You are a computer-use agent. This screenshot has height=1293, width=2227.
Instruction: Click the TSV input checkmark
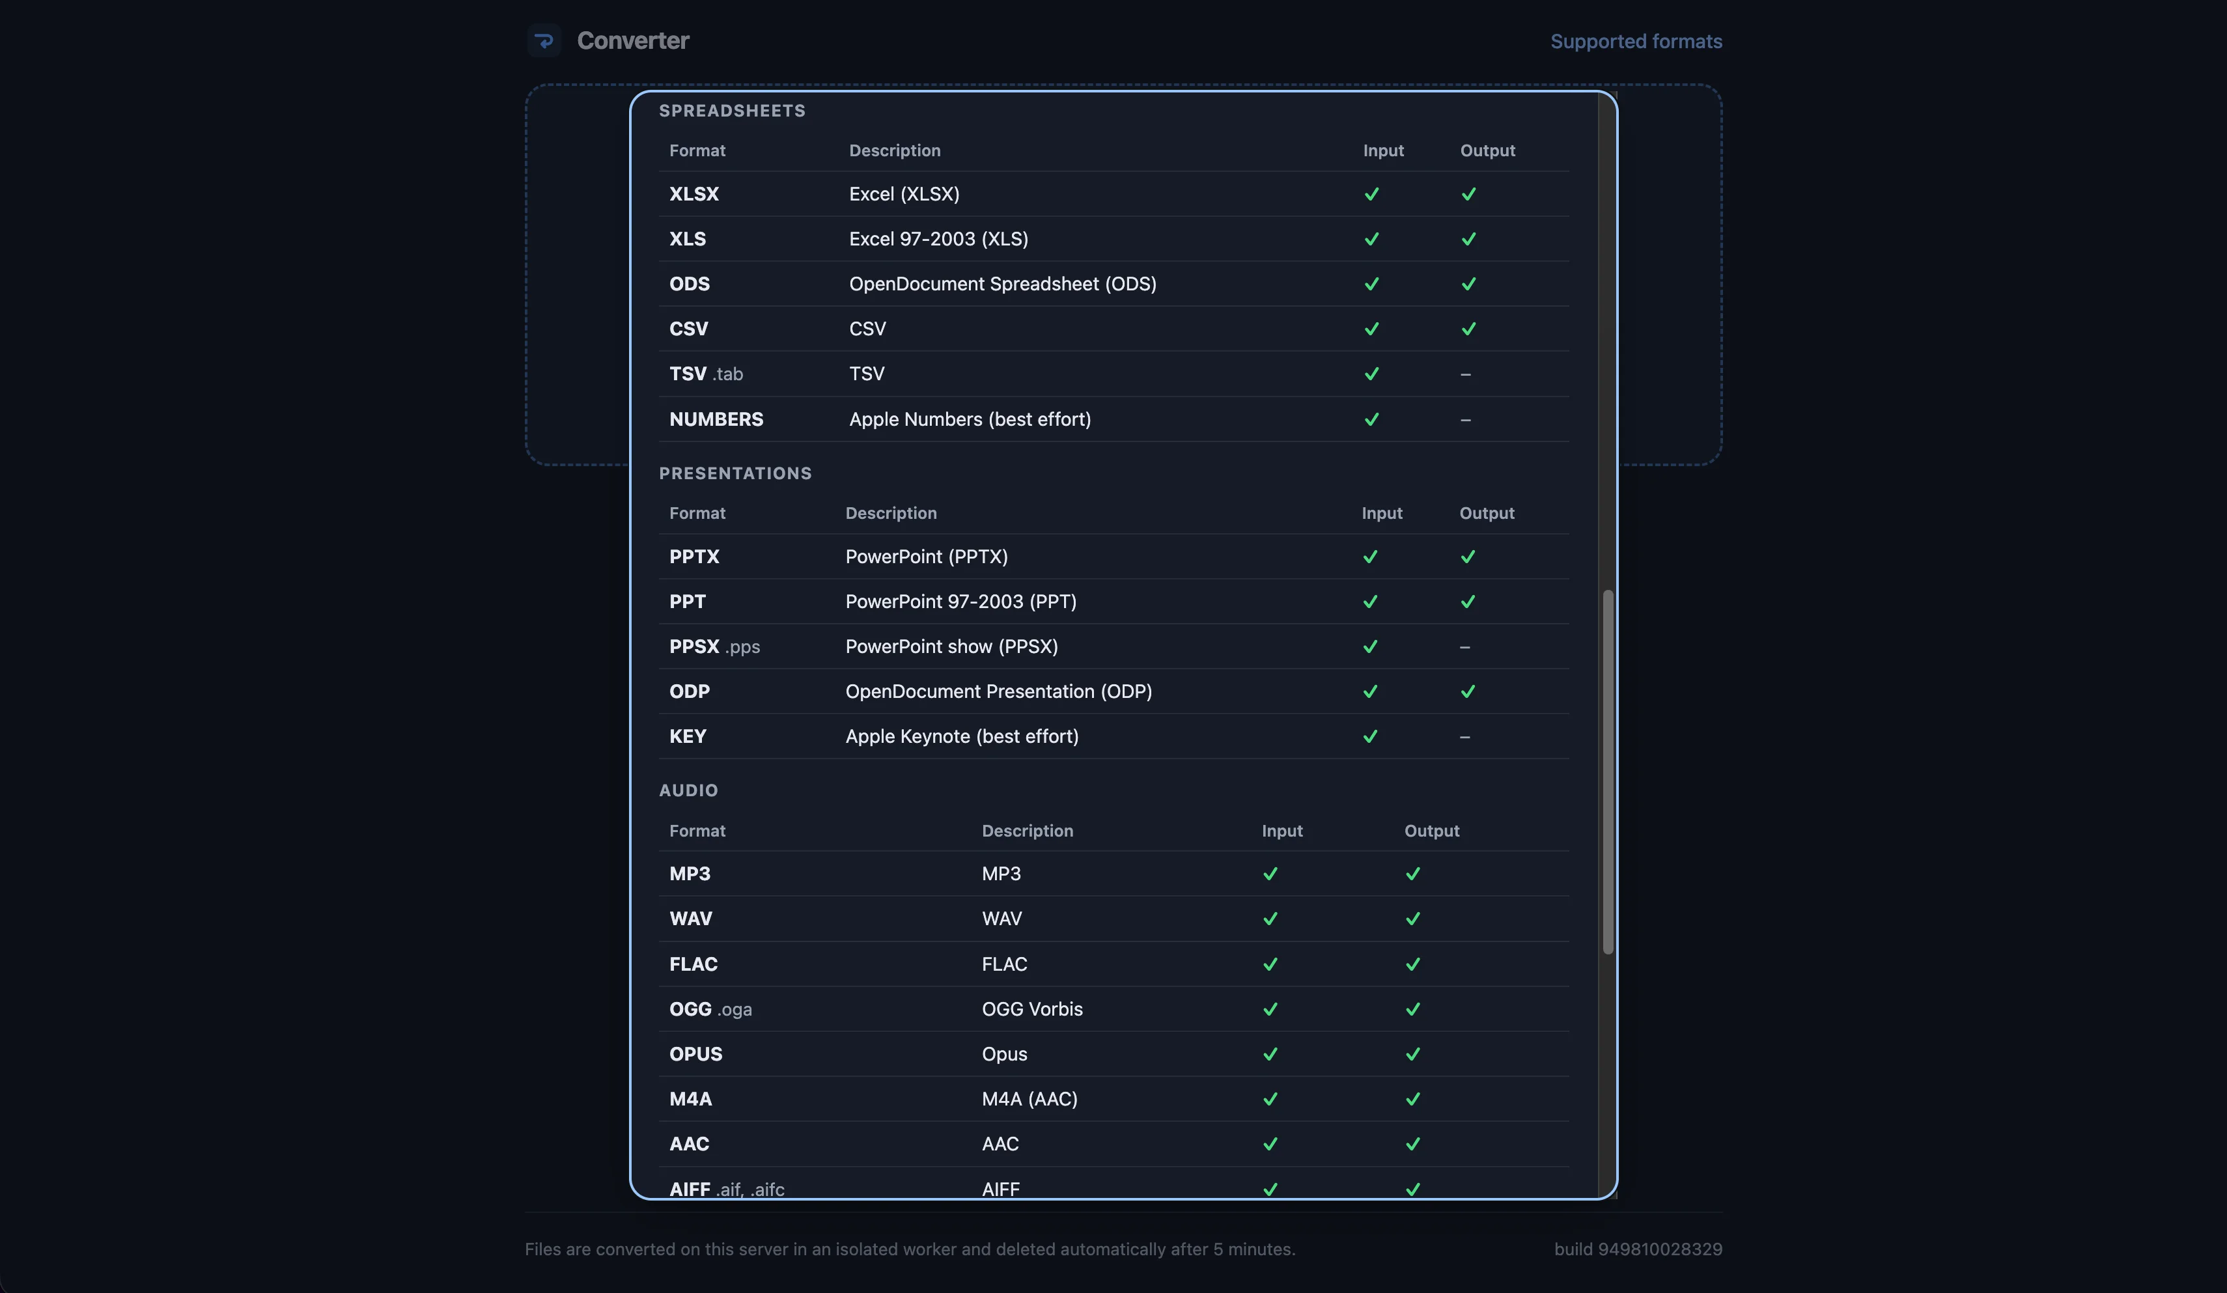click(1371, 374)
